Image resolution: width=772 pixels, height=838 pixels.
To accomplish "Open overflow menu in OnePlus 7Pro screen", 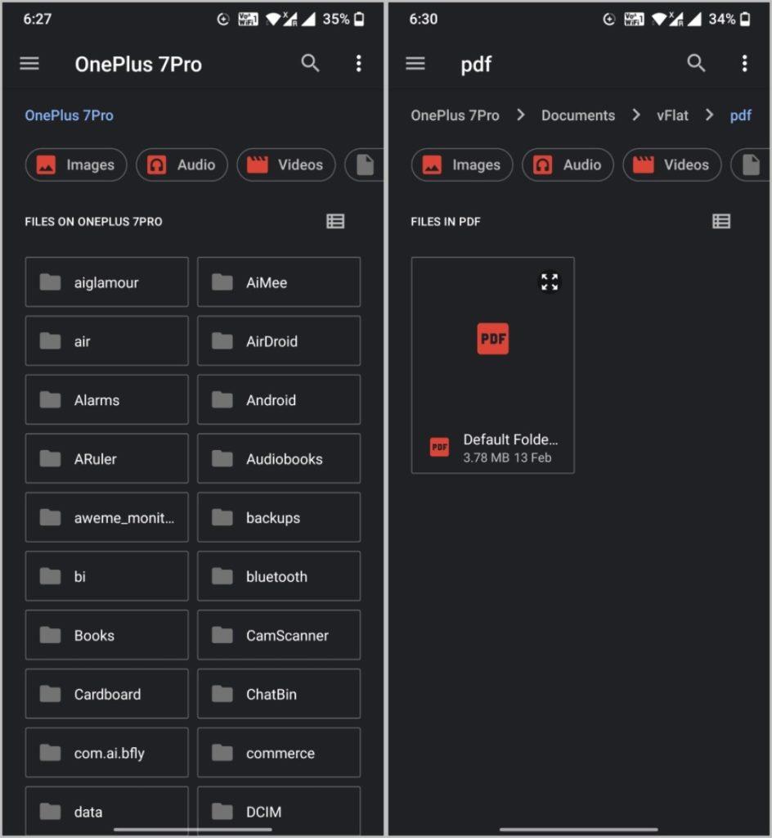I will tap(359, 63).
